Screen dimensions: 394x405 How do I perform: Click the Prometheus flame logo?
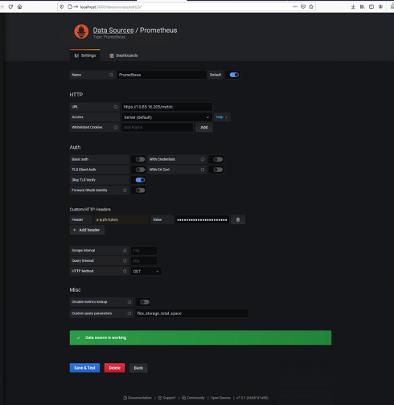click(81, 31)
